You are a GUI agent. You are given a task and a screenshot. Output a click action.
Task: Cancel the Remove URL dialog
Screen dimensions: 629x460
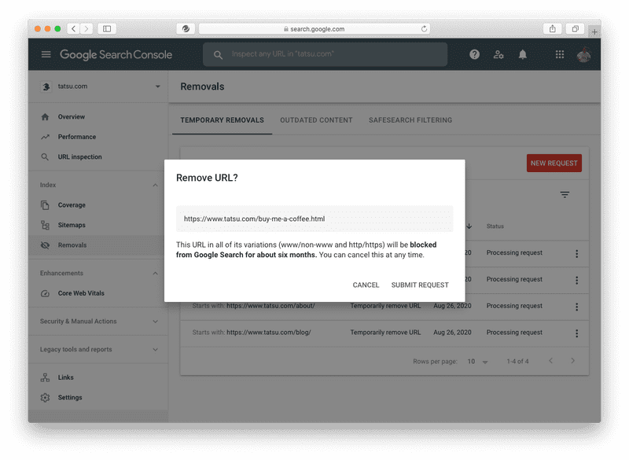tap(366, 285)
